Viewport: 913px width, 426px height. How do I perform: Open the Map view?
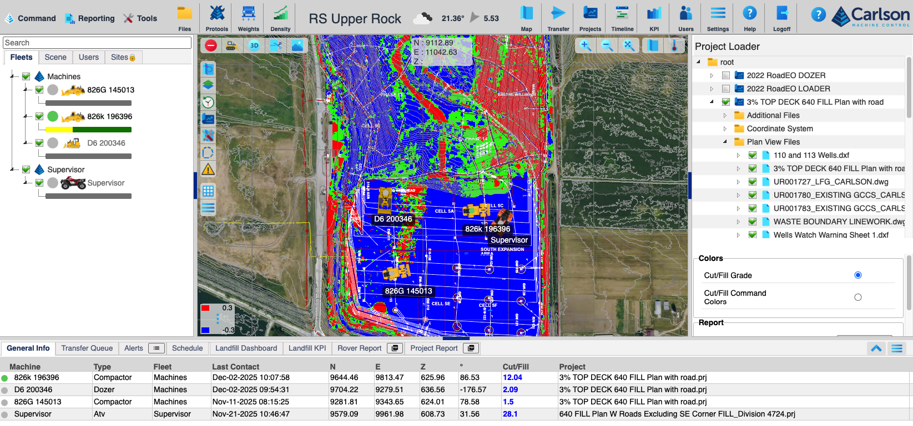tap(527, 18)
